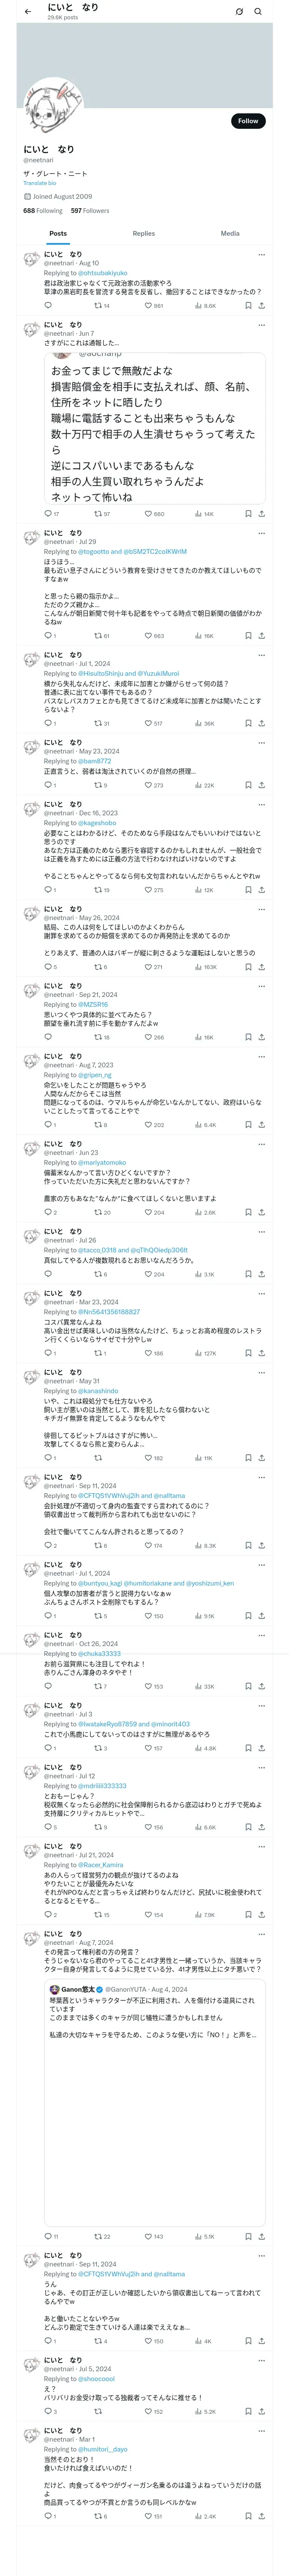
Task: Open the more options on the Jun 7 post
Action: 261,325
